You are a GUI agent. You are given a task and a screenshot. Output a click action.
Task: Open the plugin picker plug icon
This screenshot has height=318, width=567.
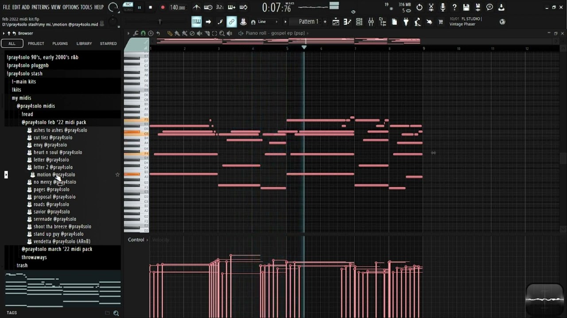coord(406,22)
